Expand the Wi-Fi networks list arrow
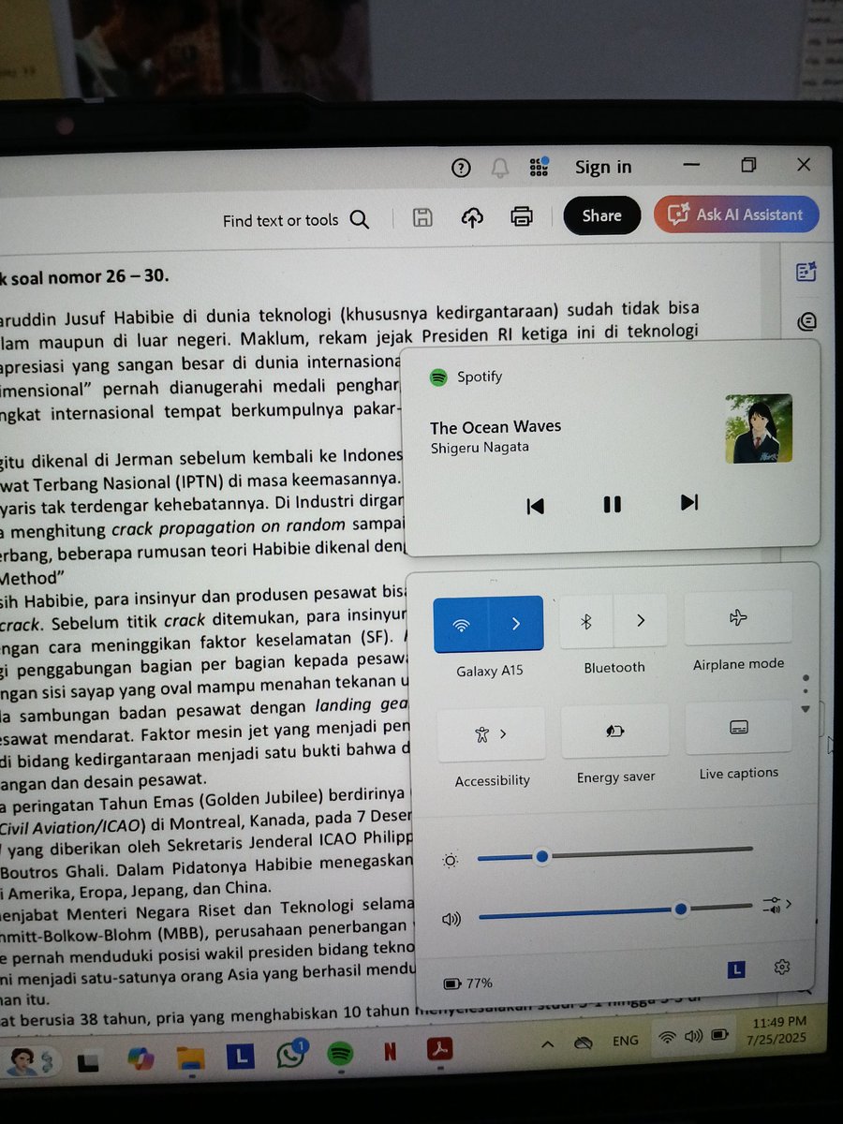 [516, 623]
